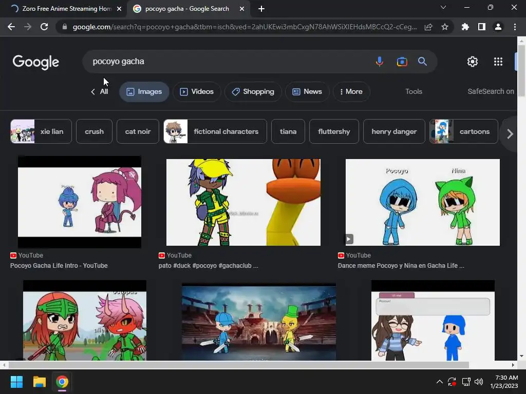Switch to the Videos tab
526x394 pixels.
[197, 91]
